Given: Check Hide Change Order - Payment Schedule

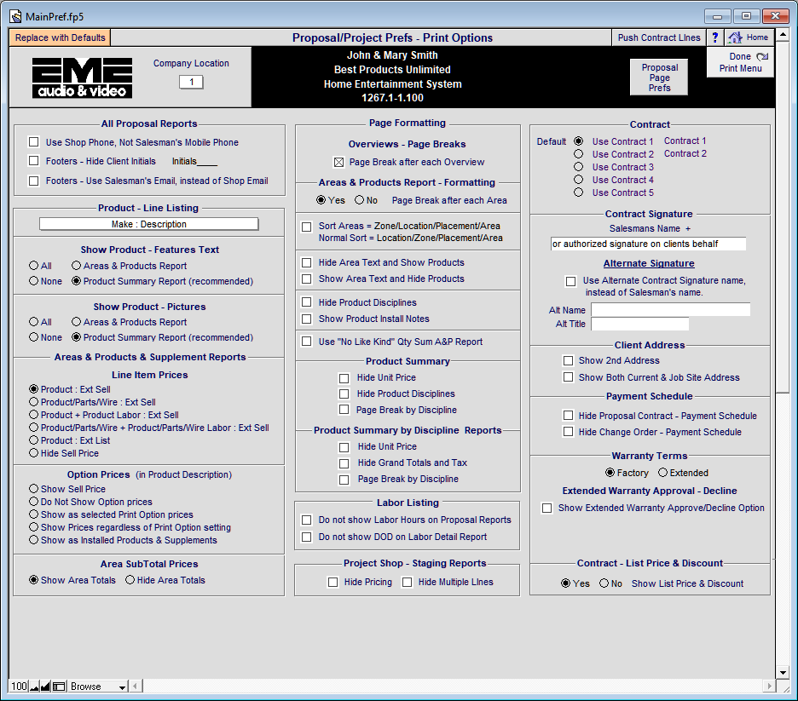Looking at the screenshot, I should pos(569,432).
